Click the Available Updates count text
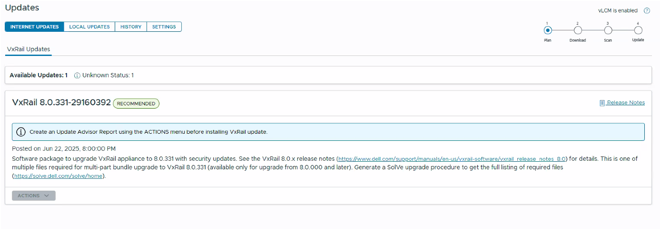Image resolution: width=661 pixels, height=230 pixels. point(39,75)
